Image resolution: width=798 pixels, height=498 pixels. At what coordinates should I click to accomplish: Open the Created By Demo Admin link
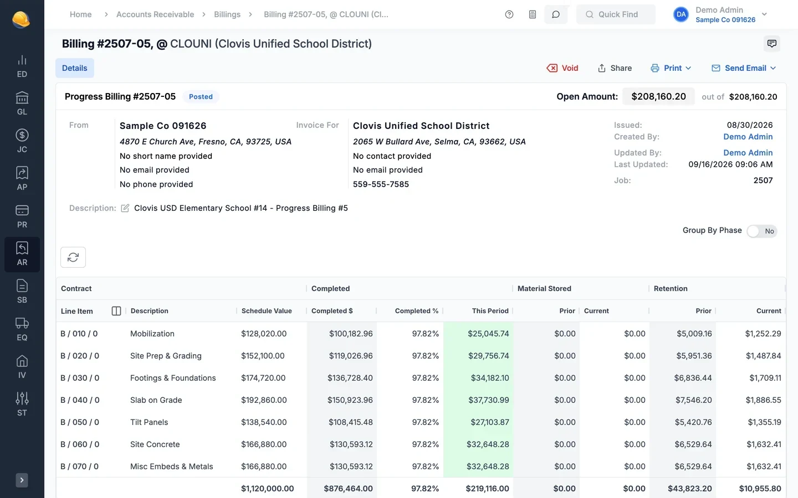(748, 137)
